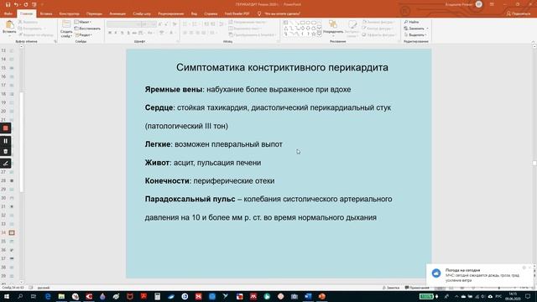Start slide show from beginning icon

(x=34, y=4)
